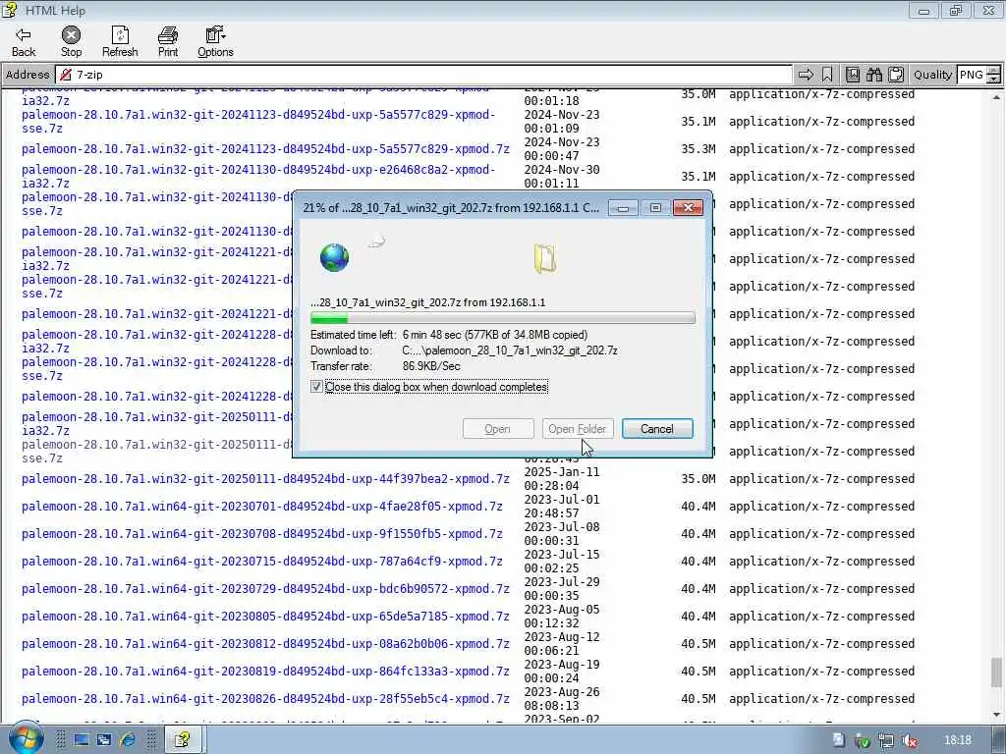The width and height of the screenshot is (1006, 754).
Task: Open win32-git-20241130 e26468c8a2-xpmod-ia32.7z link
Action: 258,177
